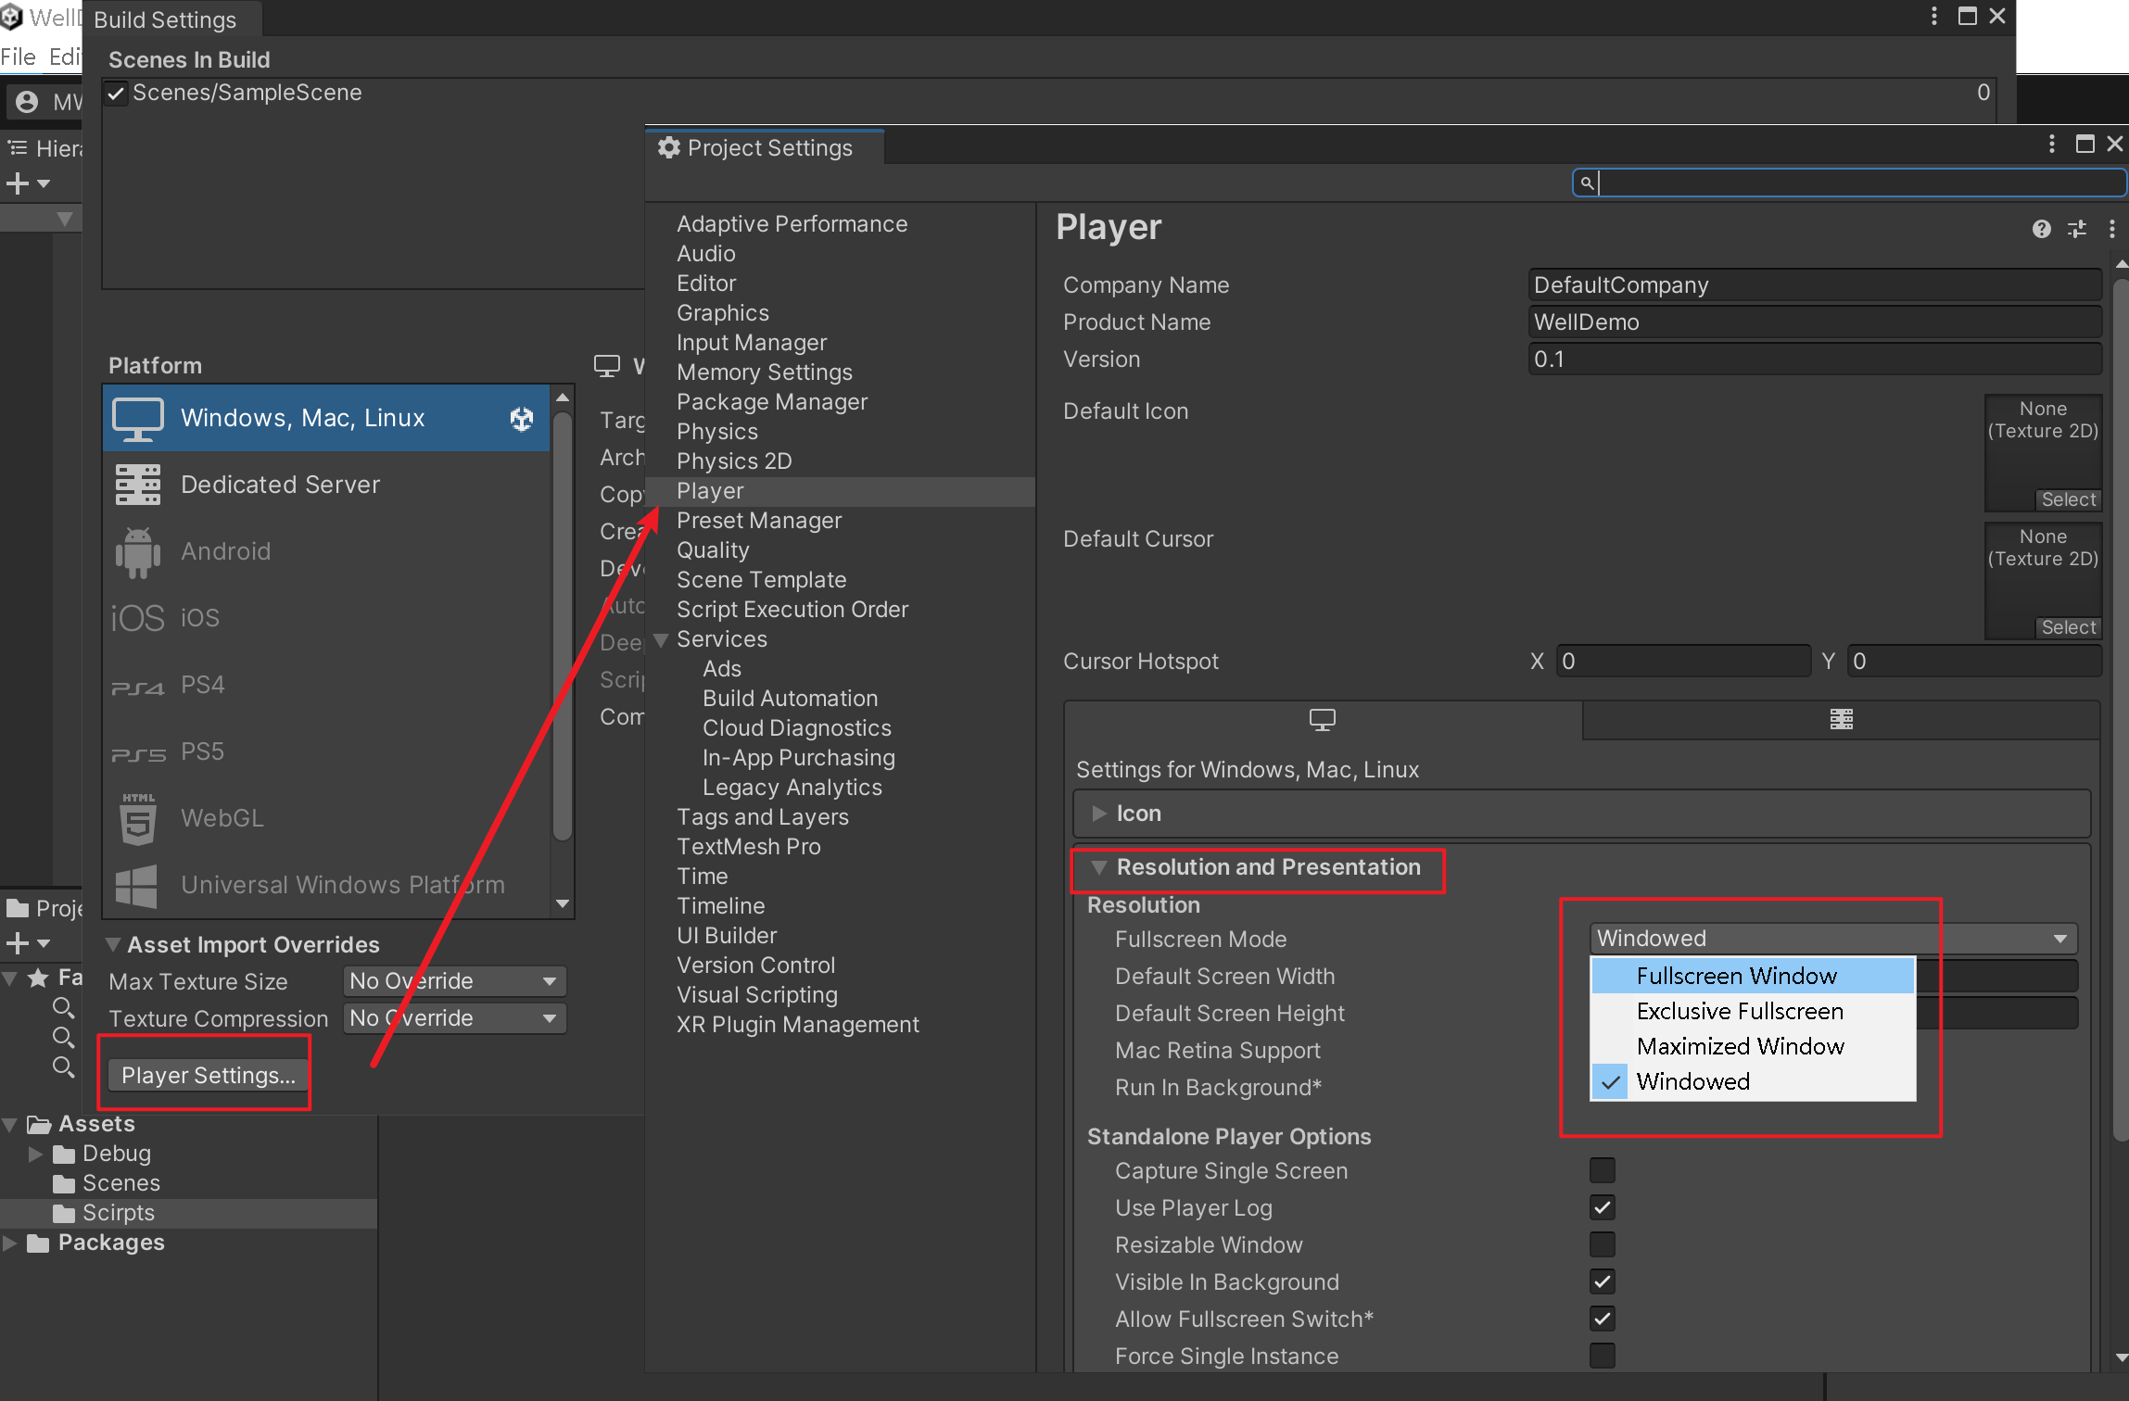Image resolution: width=2129 pixels, height=1401 pixels.
Task: Select Quality in the Project Settings list
Action: click(712, 549)
